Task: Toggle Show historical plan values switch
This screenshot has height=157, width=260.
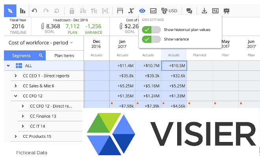Action: tap(151, 30)
